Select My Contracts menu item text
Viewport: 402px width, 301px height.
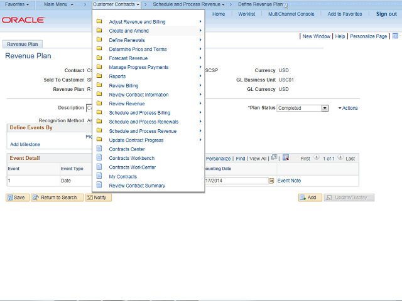coord(123,177)
